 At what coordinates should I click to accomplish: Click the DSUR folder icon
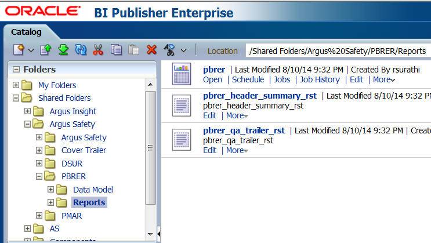tap(50, 164)
